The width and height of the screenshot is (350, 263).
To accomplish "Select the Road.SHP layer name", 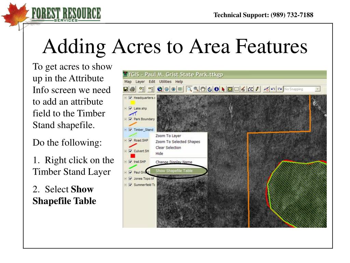I will pyautogui.click(x=141, y=140).
